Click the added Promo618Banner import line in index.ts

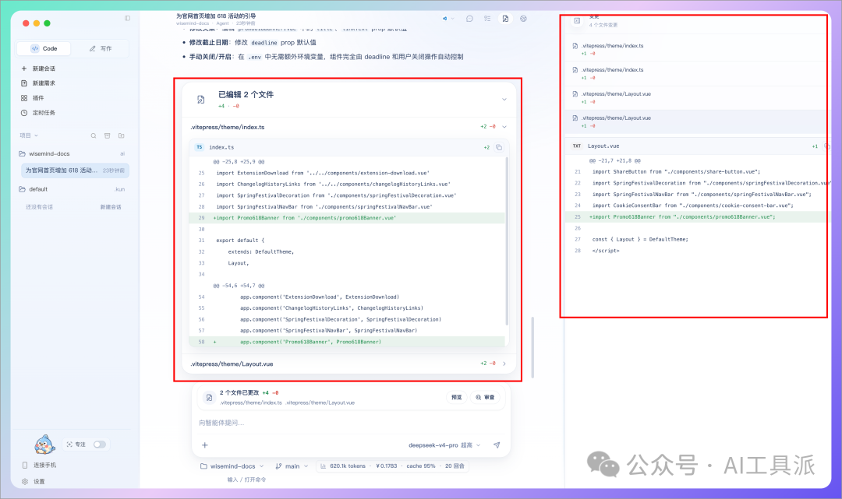[x=346, y=218]
